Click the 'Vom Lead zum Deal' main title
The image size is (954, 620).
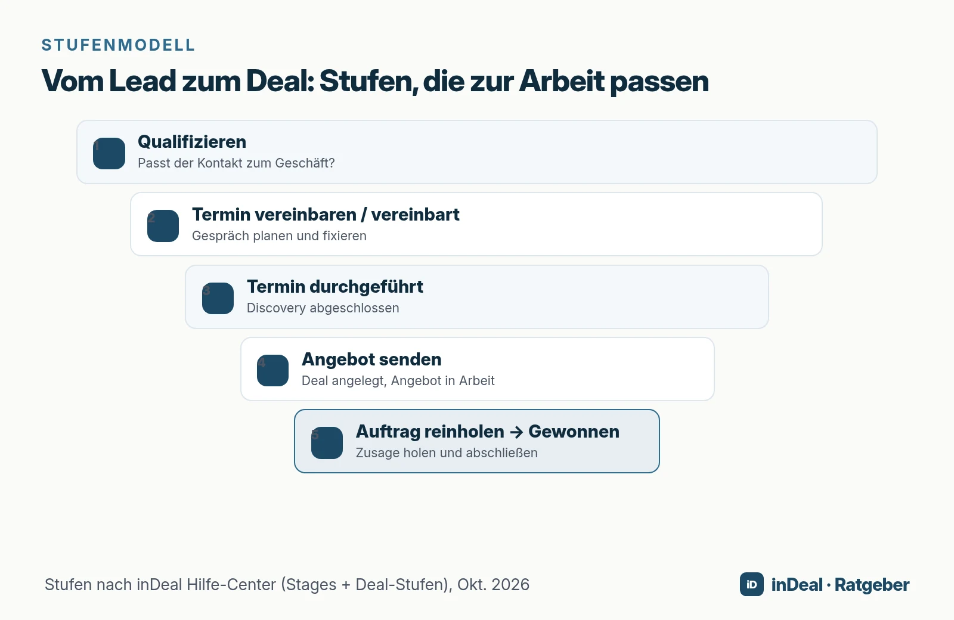(375, 81)
